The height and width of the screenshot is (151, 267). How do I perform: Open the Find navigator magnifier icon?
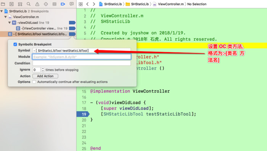(29, 4)
